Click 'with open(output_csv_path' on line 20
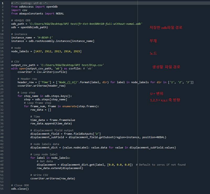This screenshot has height=194, width=210. click(31, 69)
